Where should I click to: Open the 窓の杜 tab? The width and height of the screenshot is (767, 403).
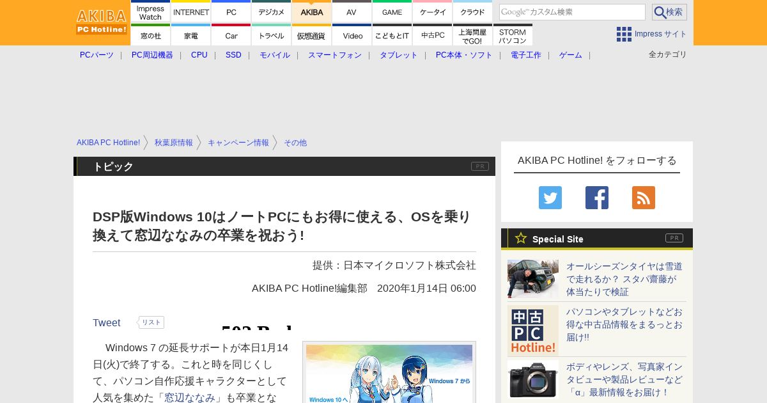pos(150,35)
